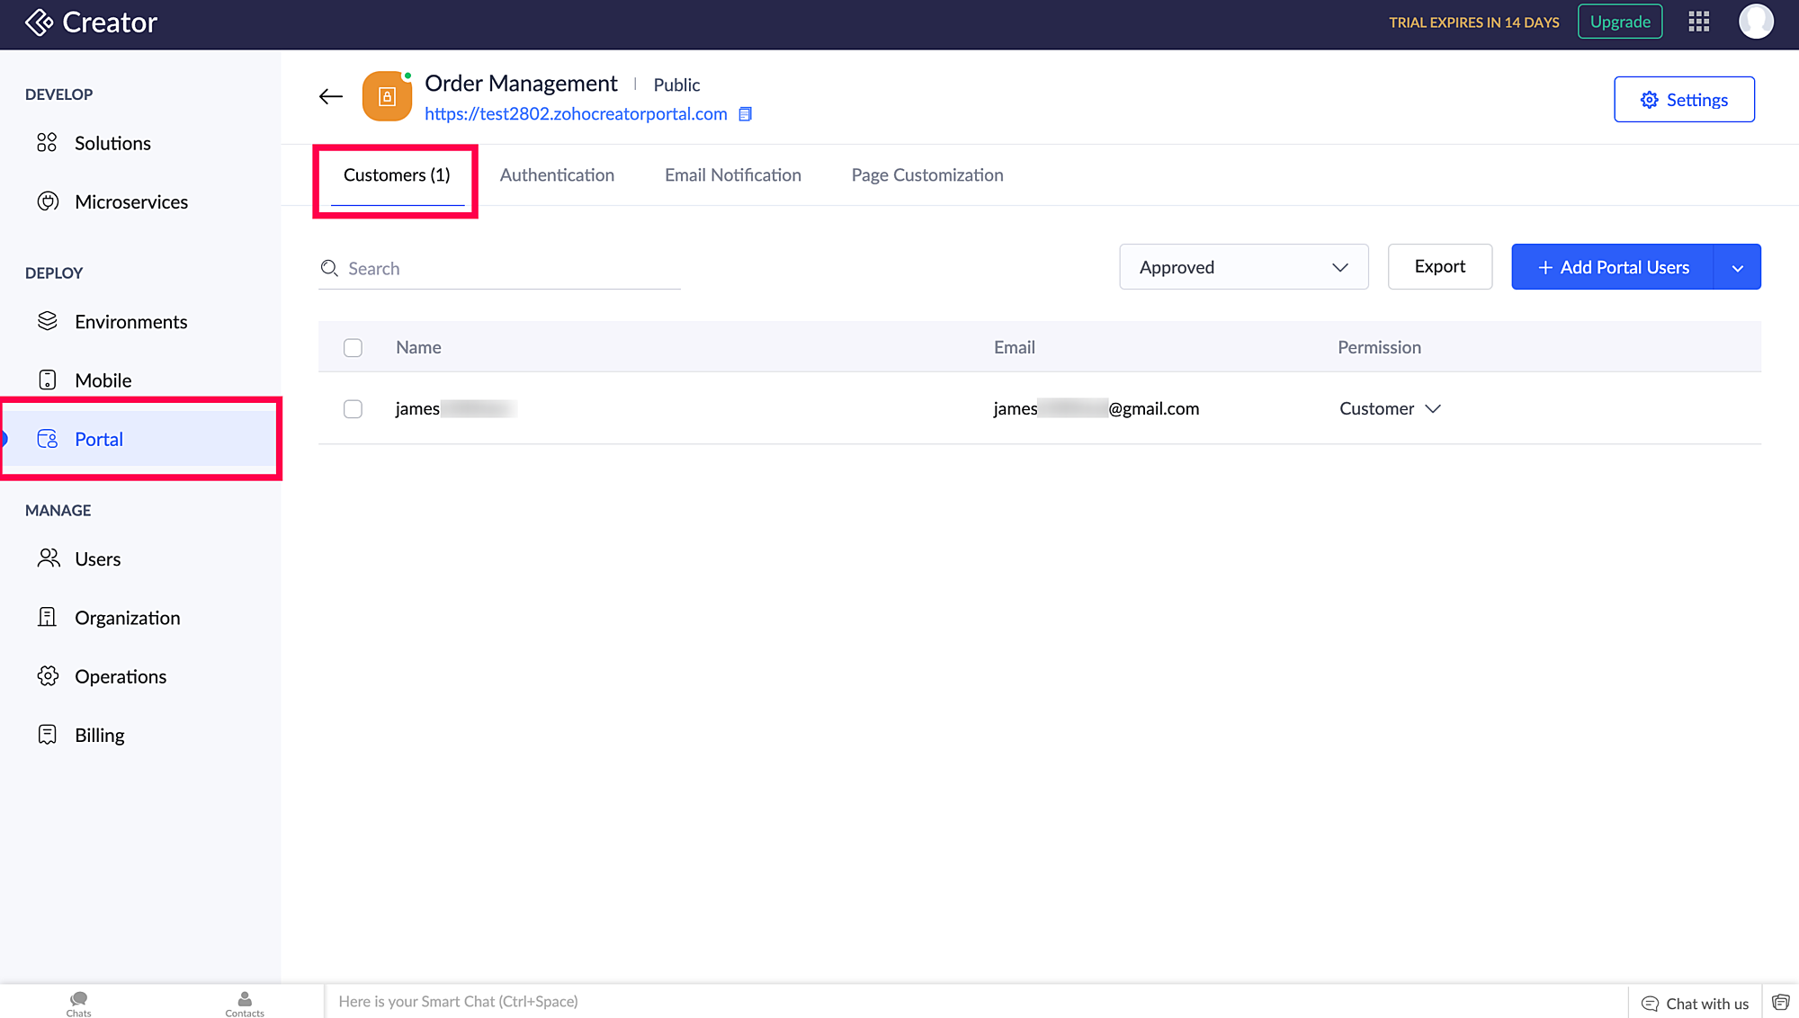Image resolution: width=1799 pixels, height=1018 pixels.
Task: Expand the Add Portal Users arrow menu
Action: pyautogui.click(x=1737, y=268)
